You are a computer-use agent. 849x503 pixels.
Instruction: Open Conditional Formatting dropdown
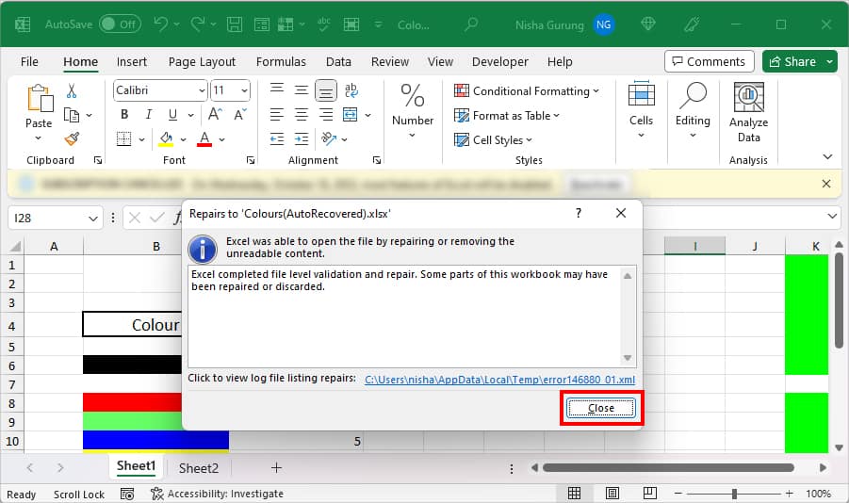527,91
